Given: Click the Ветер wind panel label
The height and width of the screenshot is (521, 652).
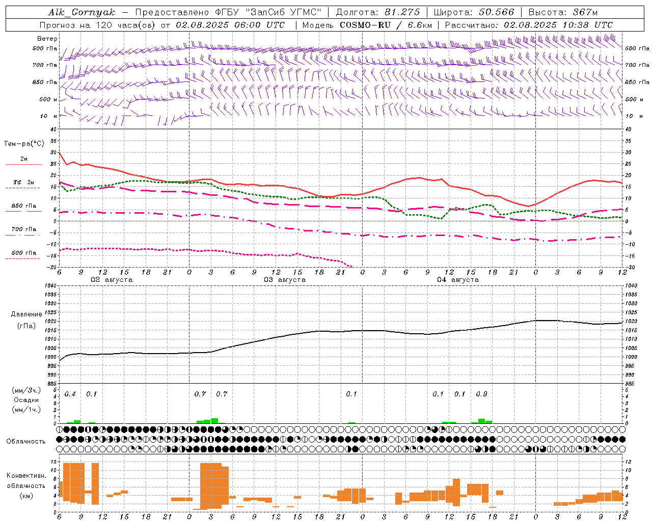Looking at the screenshot, I should (47, 39).
